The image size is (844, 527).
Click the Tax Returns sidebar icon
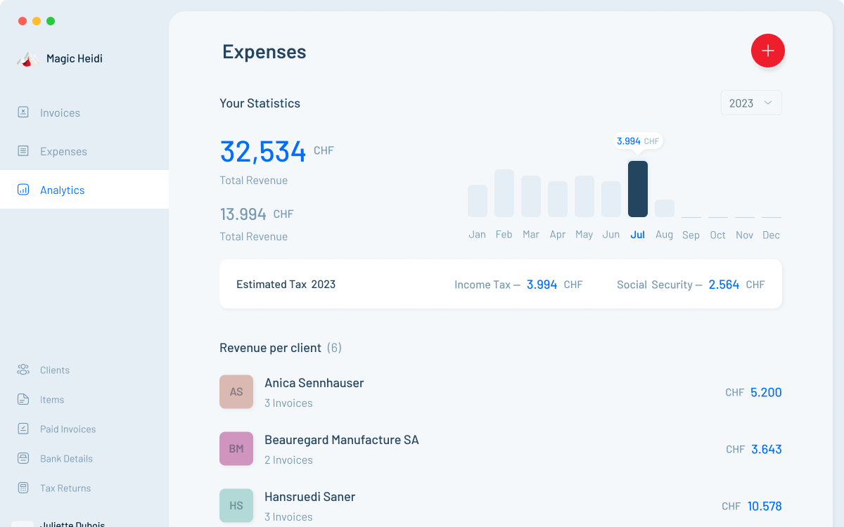(23, 488)
